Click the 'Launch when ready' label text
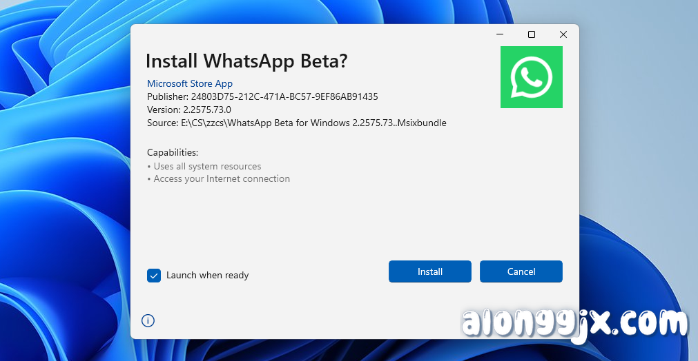This screenshot has width=698, height=361. (207, 276)
